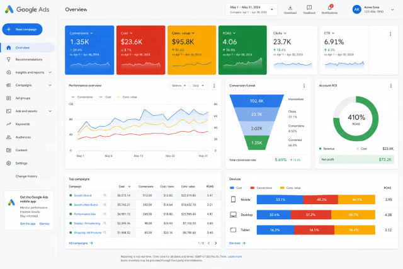Click Mobile blue 53.1% cost bar segment
403x269 pixels.
(280, 200)
